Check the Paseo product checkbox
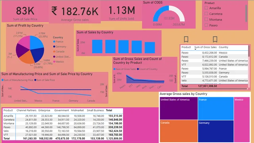 pos(206,25)
